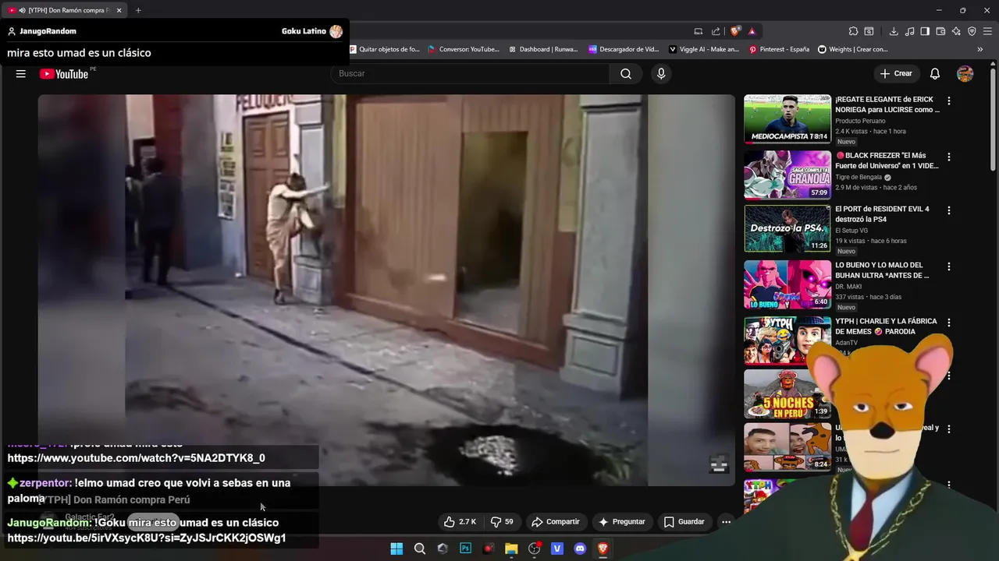This screenshot has width=999, height=561.
Task: Expand the bookmarks overflow chevron
Action: click(980, 49)
